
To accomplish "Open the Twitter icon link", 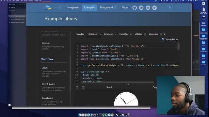I will tap(154, 8).
